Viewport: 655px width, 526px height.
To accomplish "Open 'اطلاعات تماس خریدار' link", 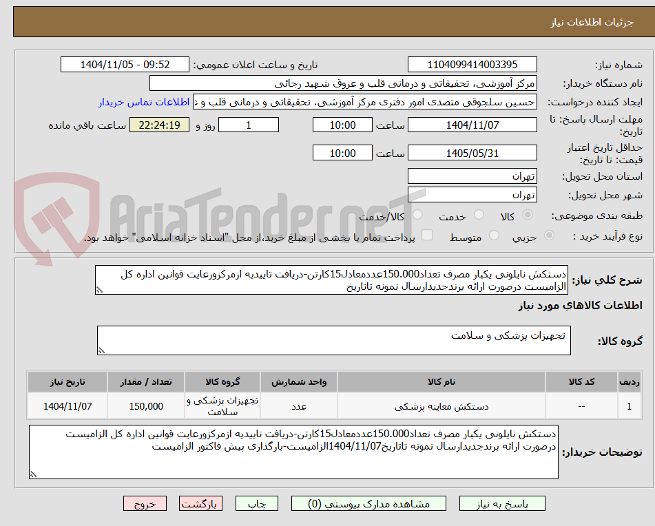I will 144,103.
